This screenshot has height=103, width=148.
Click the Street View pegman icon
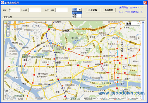coord(8,25)
